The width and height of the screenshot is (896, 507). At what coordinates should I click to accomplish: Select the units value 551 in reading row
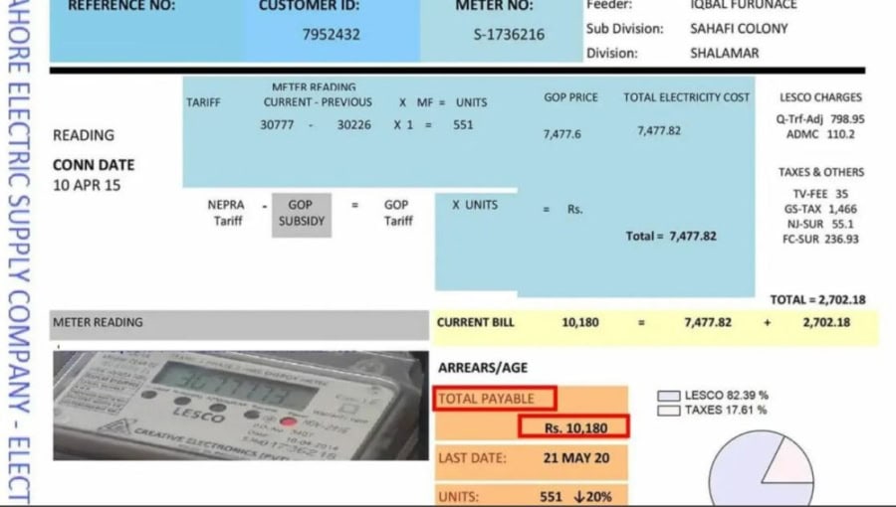pos(463,125)
